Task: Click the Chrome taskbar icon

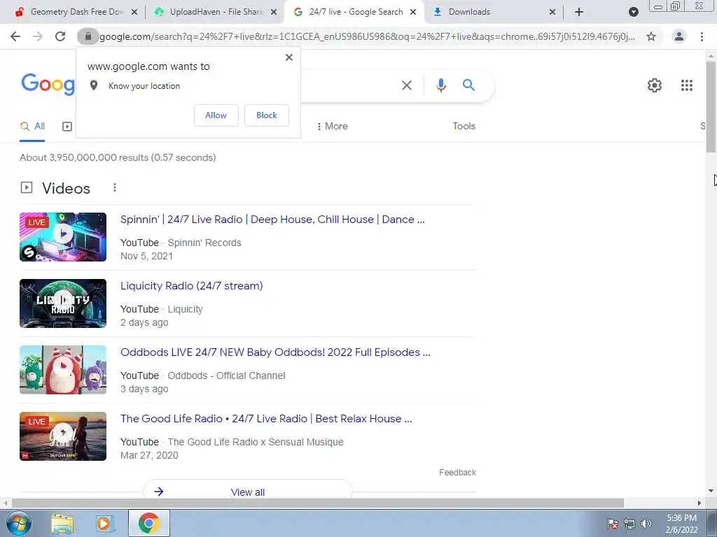Action: pyautogui.click(x=148, y=523)
